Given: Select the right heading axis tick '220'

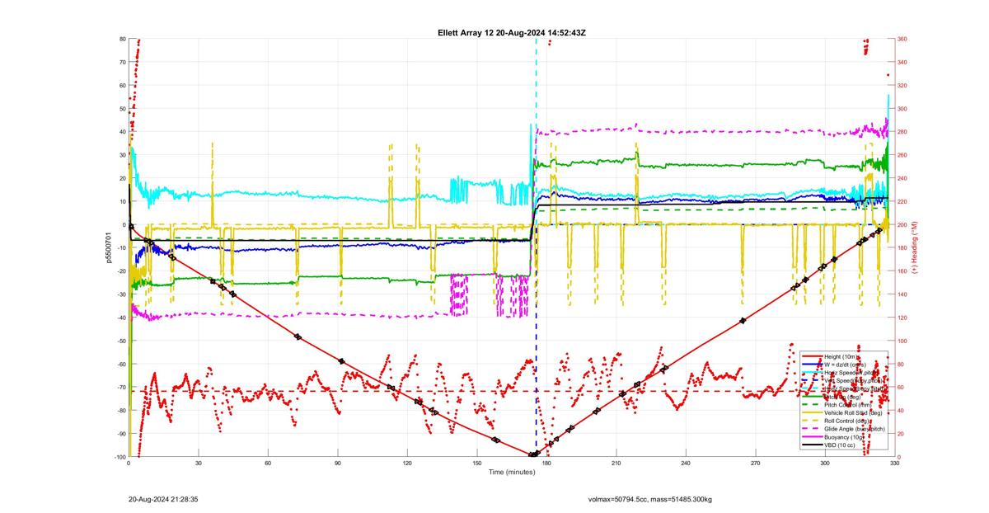Looking at the screenshot, I should click(902, 201).
